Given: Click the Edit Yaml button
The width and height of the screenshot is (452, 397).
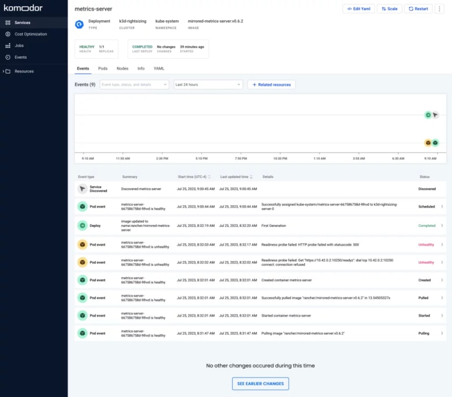Looking at the screenshot, I should [x=358, y=9].
